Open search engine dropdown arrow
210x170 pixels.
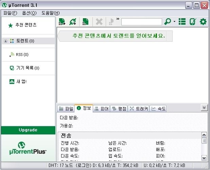click(x=174, y=21)
